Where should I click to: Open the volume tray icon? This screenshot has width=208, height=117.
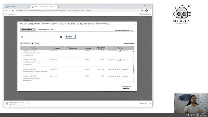point(194,115)
